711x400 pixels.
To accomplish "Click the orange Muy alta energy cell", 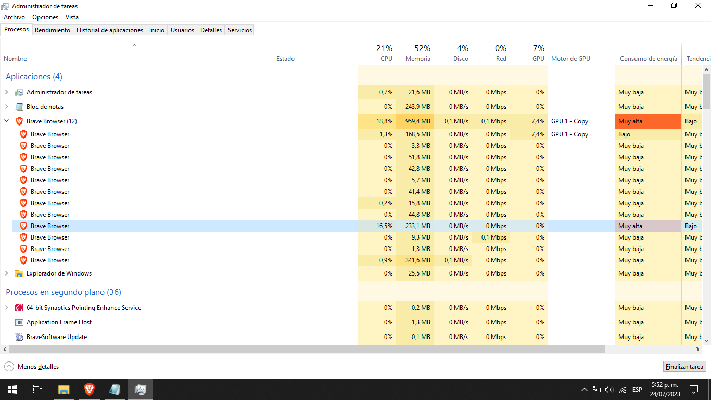I will point(649,121).
